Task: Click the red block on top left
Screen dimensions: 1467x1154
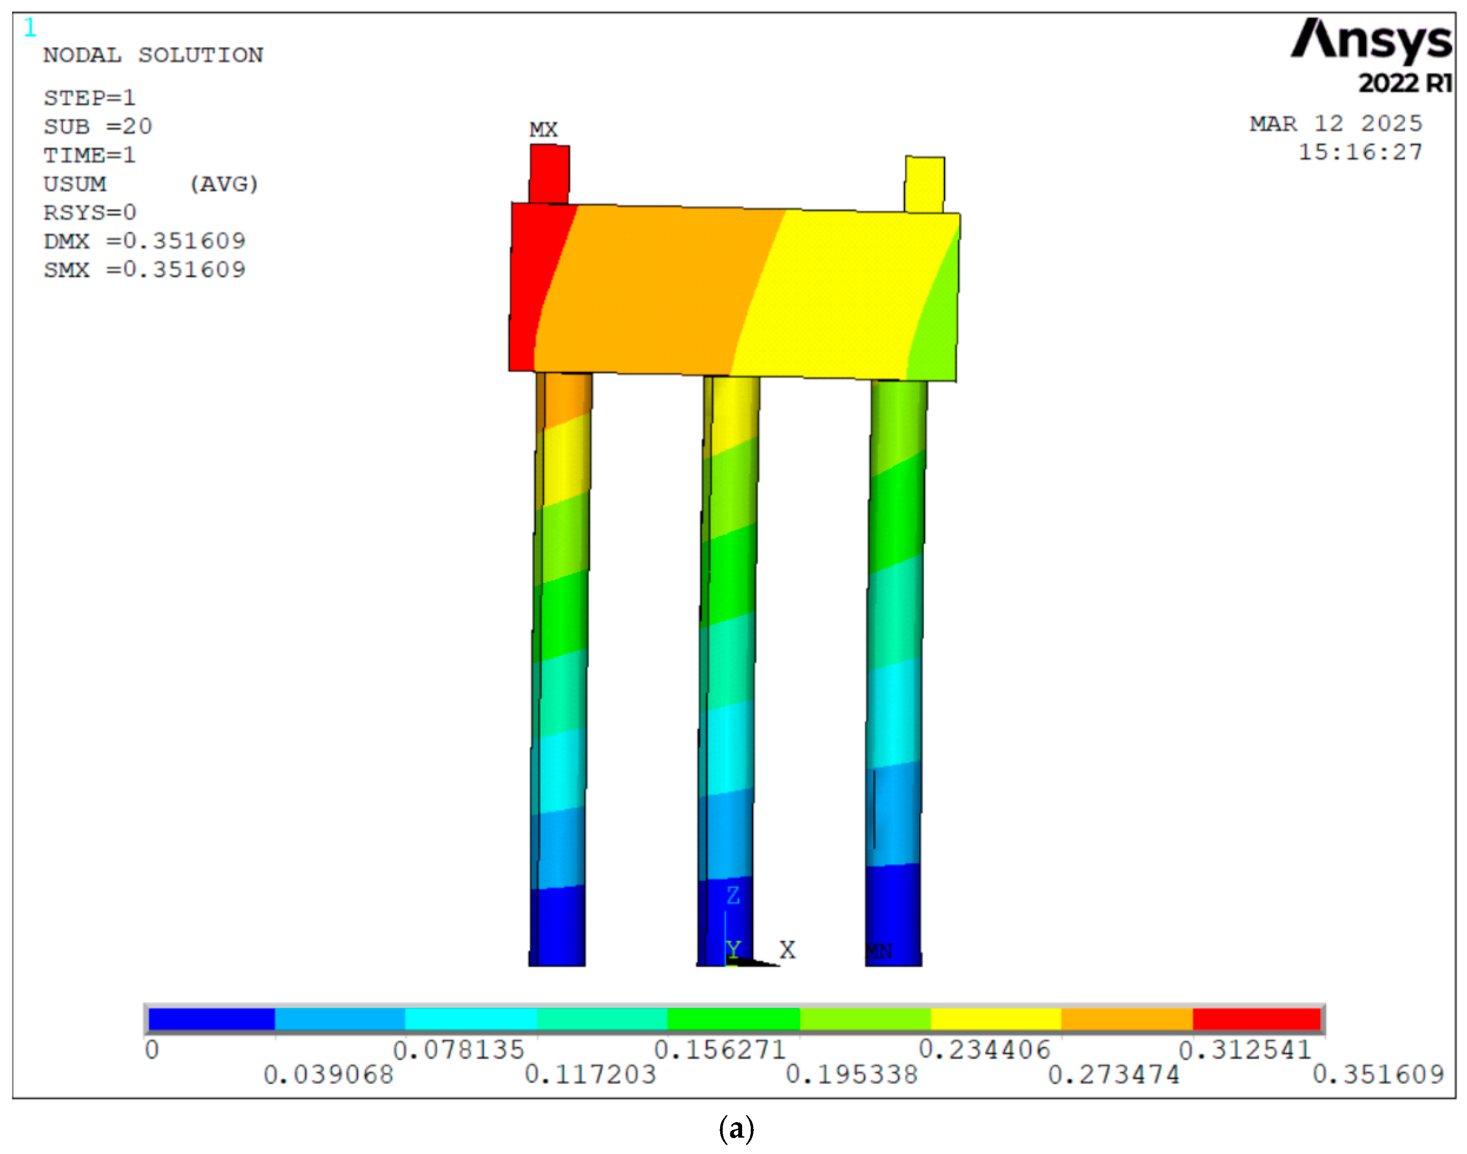Action: point(549,174)
